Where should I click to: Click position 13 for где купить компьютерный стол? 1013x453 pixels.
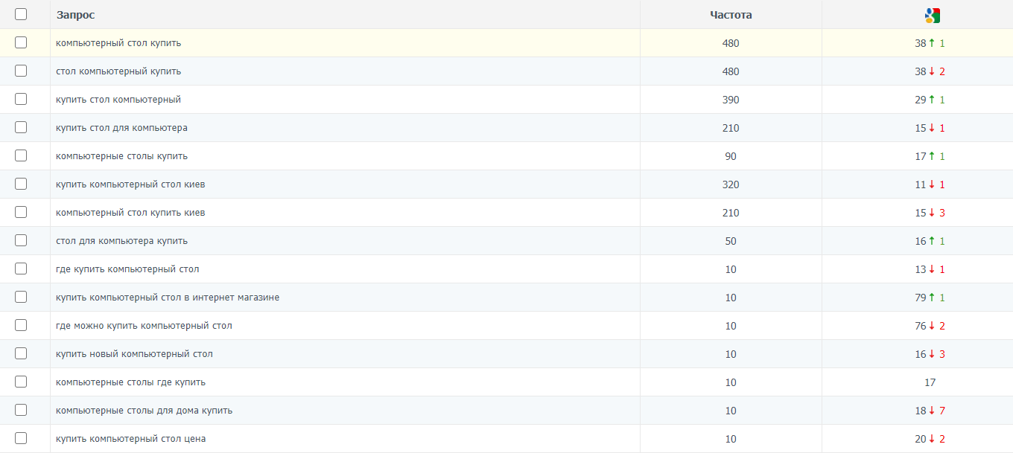921,269
